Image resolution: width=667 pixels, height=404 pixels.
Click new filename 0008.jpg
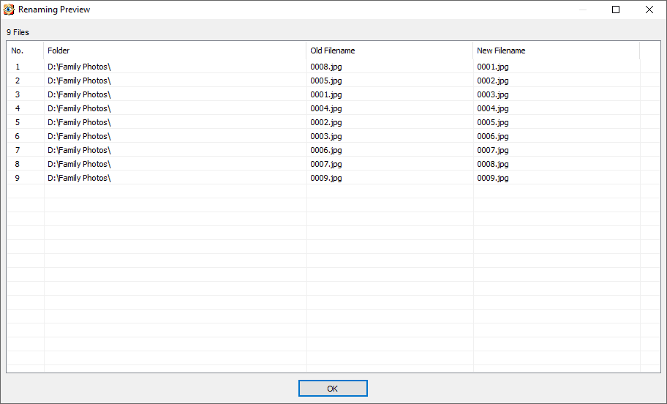pos(493,165)
